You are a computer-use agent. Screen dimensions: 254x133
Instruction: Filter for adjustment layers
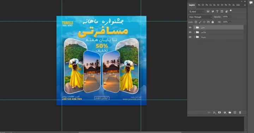212,11
